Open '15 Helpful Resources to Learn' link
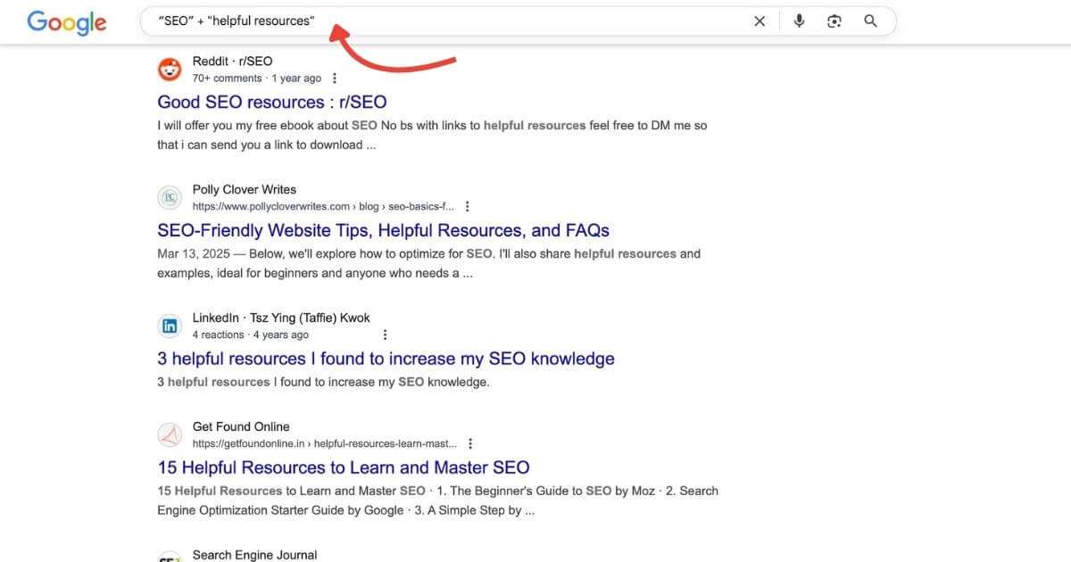This screenshot has width=1071, height=562. coord(343,467)
